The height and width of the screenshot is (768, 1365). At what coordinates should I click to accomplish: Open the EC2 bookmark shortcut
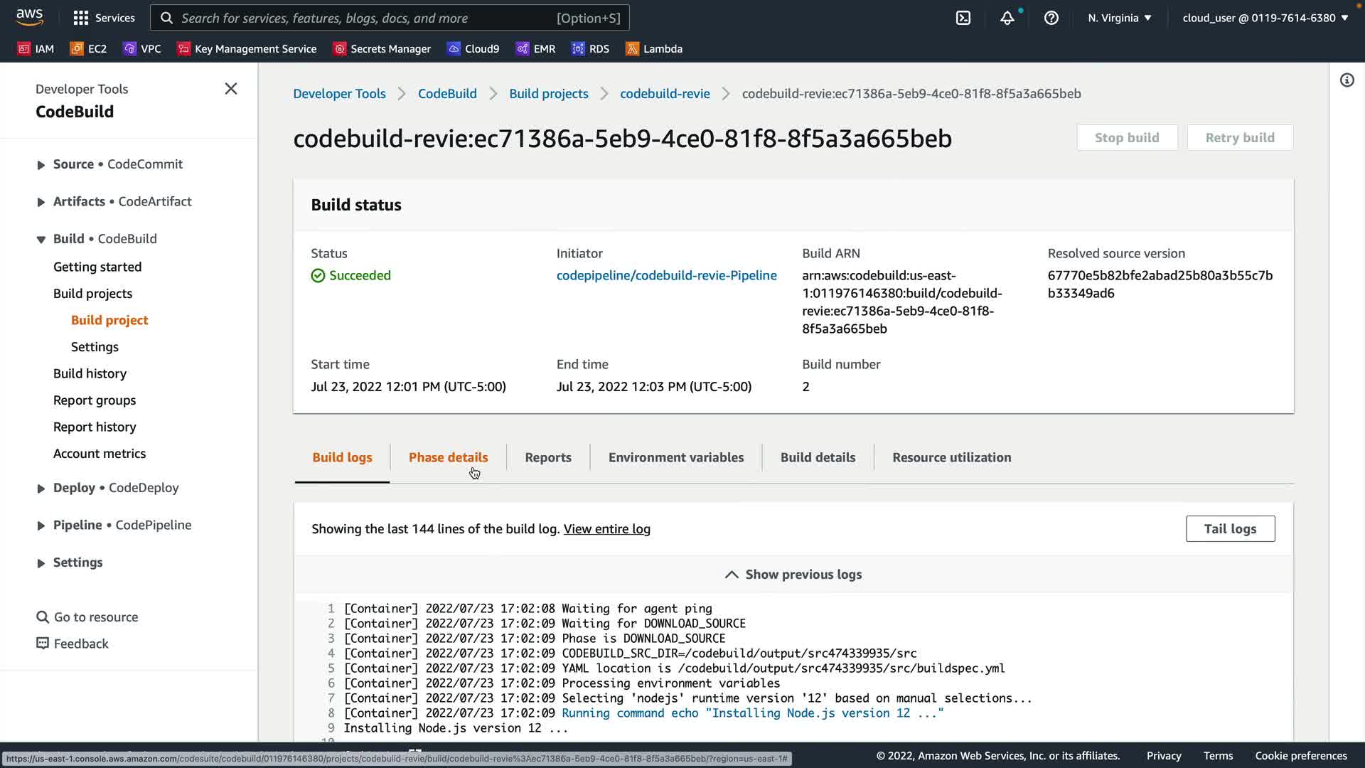(88, 48)
